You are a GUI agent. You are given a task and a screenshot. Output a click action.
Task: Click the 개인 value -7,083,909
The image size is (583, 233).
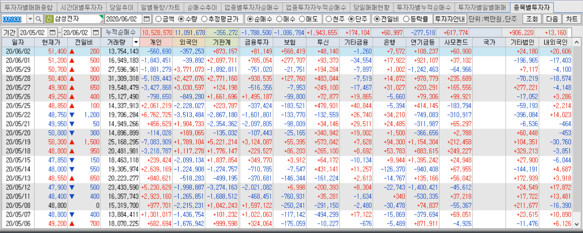click(156, 142)
